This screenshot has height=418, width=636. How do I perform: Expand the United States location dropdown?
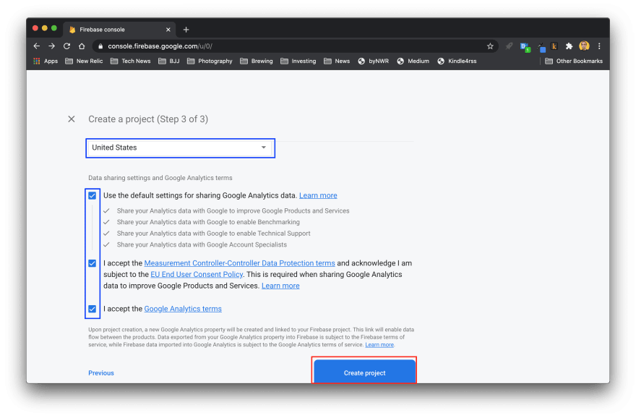pos(179,148)
